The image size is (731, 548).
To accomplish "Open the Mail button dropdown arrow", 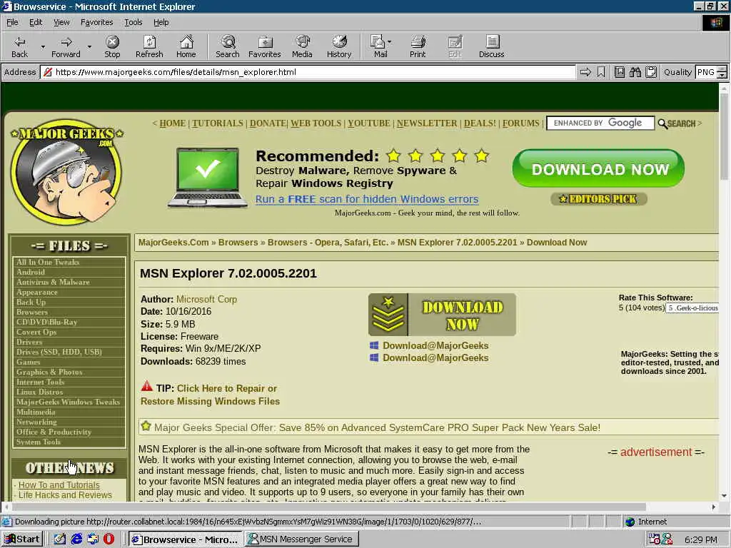I will [390, 42].
